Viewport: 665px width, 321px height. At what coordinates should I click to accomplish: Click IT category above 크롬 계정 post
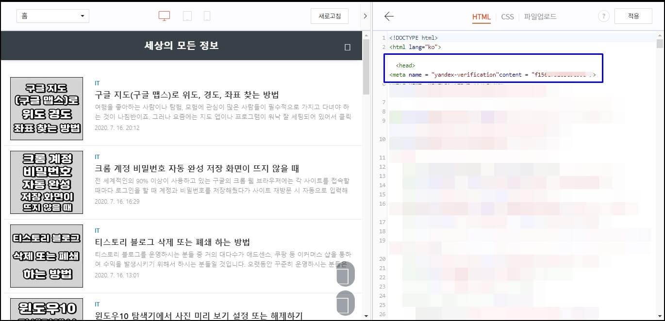[x=97, y=157]
